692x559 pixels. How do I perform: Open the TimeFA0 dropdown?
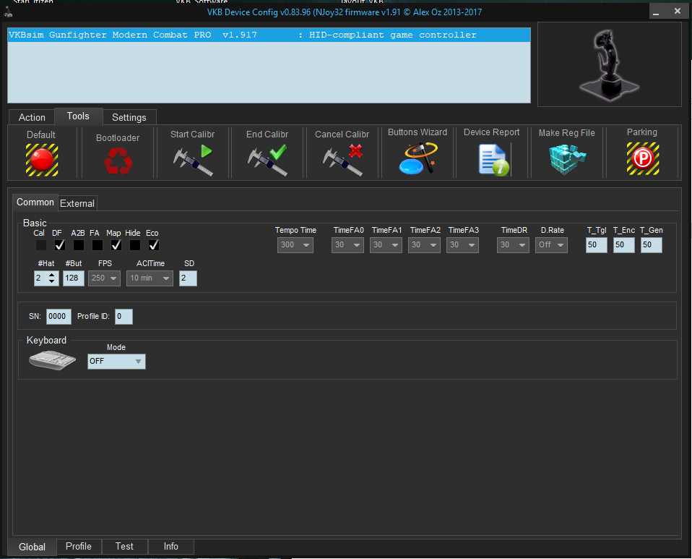point(347,245)
